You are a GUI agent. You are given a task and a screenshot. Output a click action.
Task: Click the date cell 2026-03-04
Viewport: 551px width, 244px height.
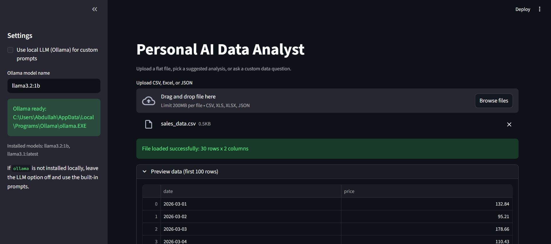point(175,241)
